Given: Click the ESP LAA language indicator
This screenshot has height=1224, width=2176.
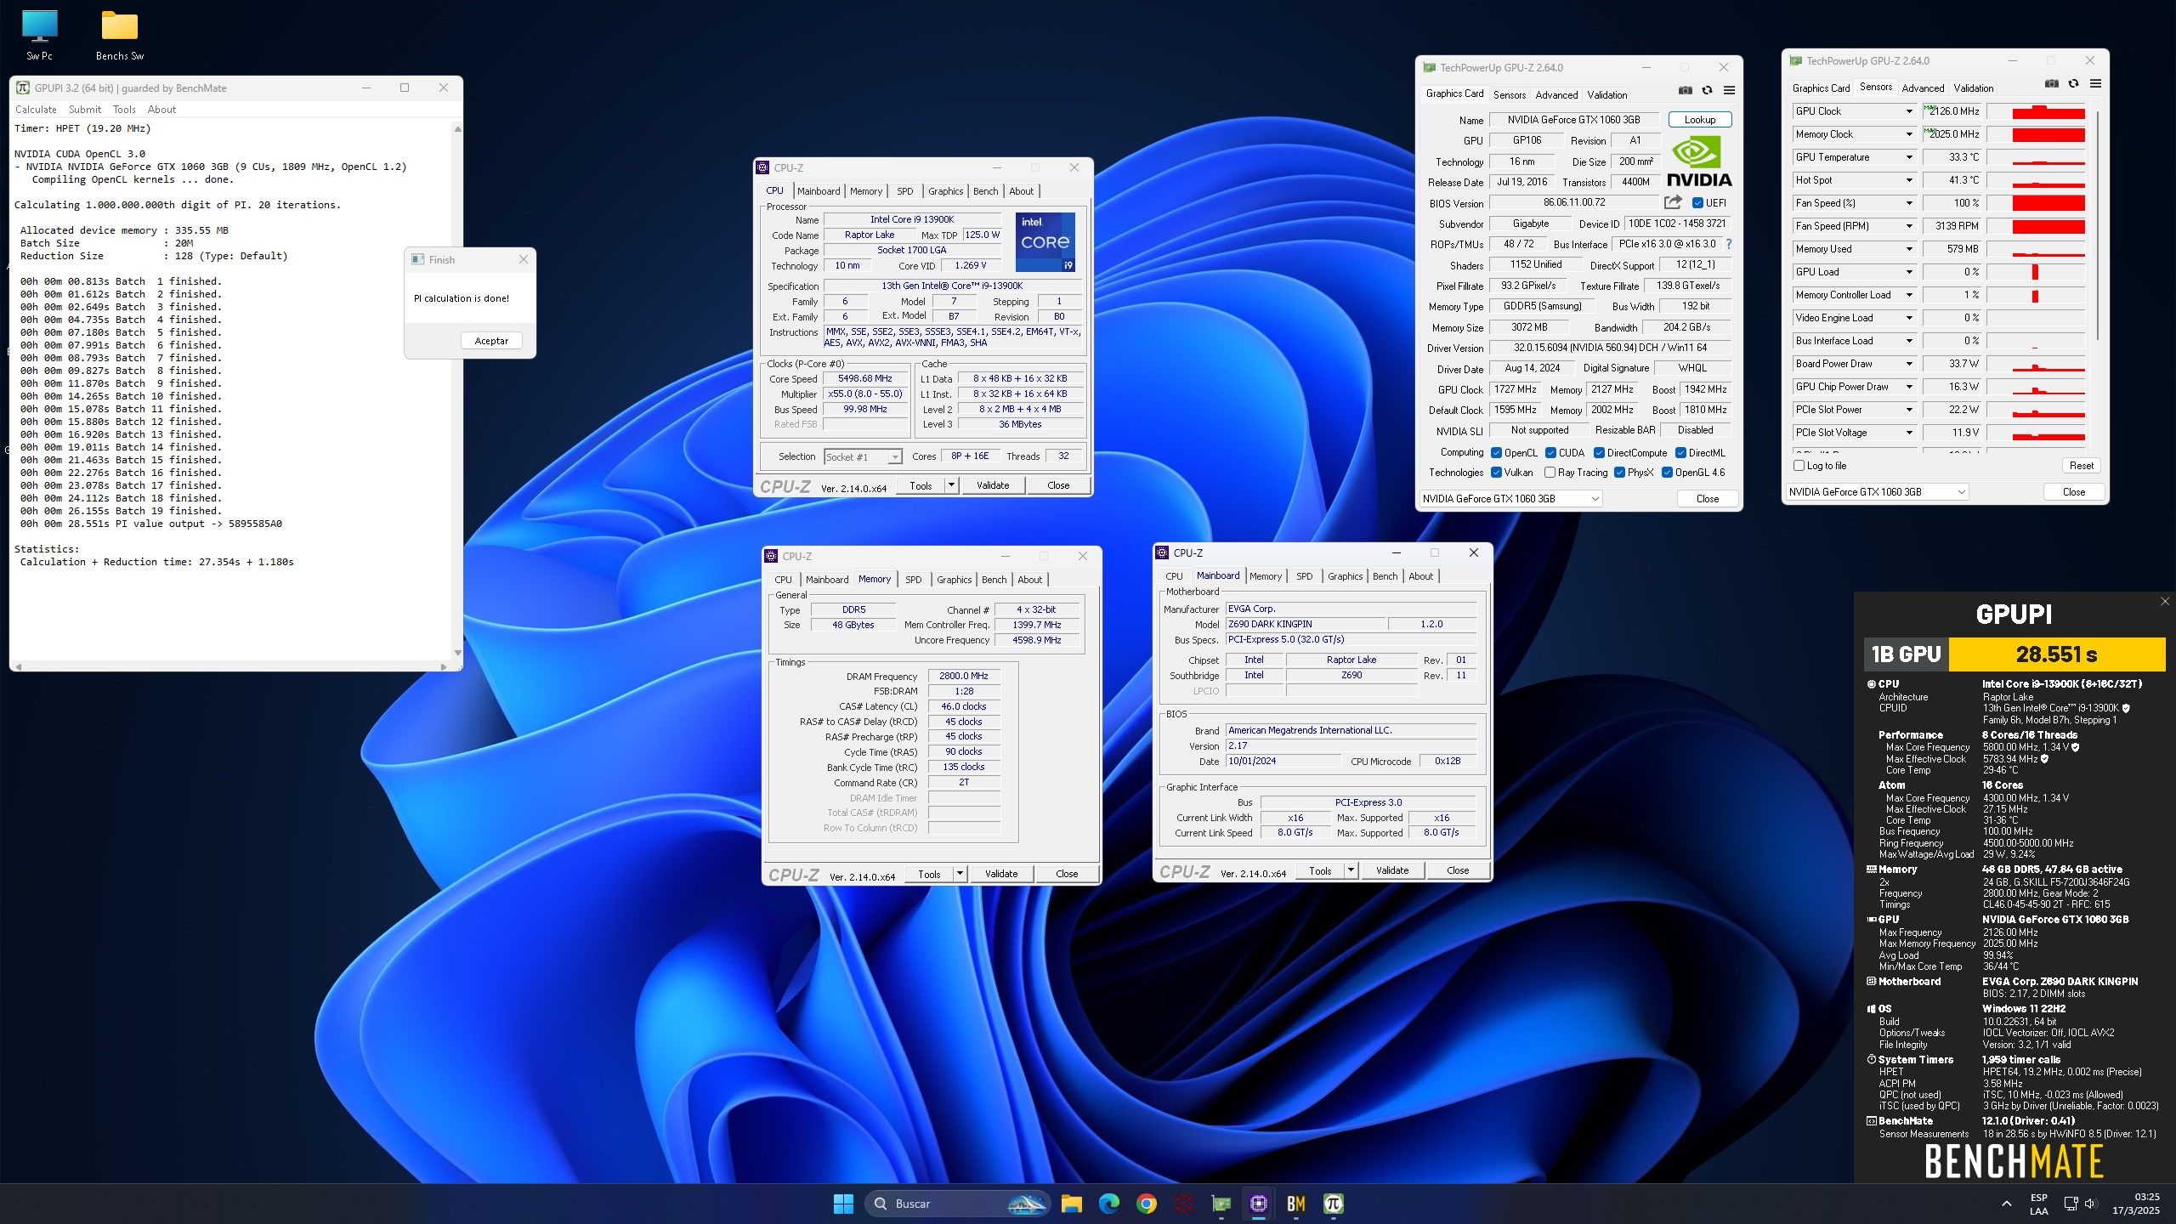Looking at the screenshot, I should point(2038,1204).
